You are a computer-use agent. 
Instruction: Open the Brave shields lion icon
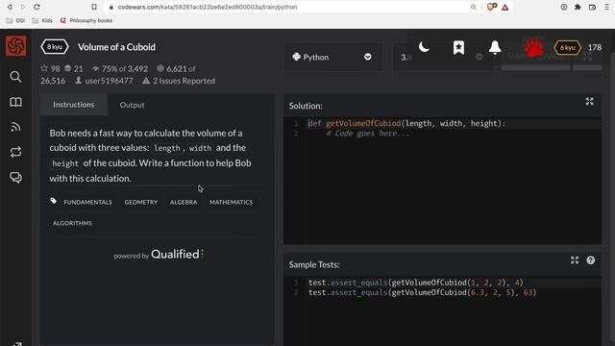click(x=491, y=7)
